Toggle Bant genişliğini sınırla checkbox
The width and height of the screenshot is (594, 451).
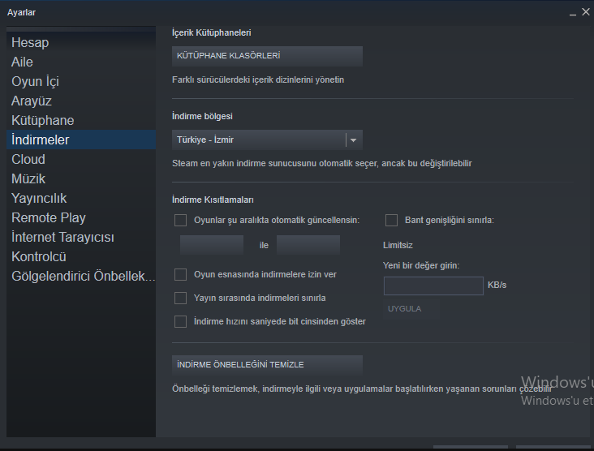click(x=391, y=220)
